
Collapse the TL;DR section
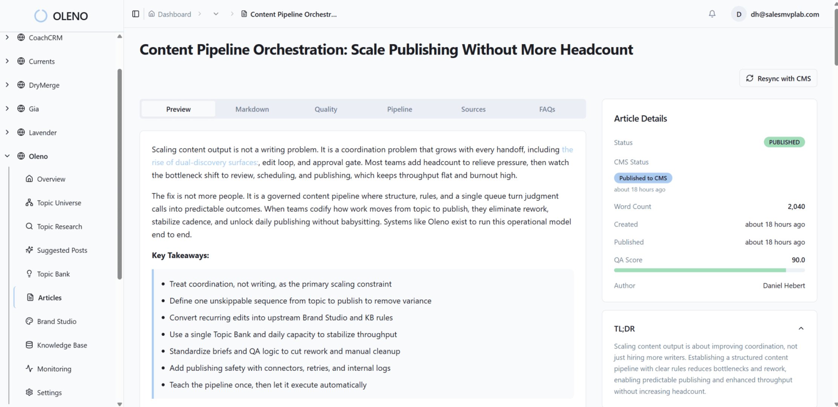pos(801,328)
